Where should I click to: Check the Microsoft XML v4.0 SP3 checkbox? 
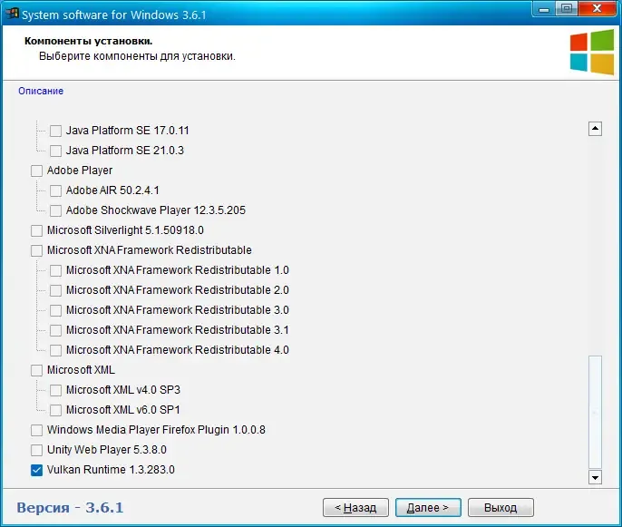[55, 390]
